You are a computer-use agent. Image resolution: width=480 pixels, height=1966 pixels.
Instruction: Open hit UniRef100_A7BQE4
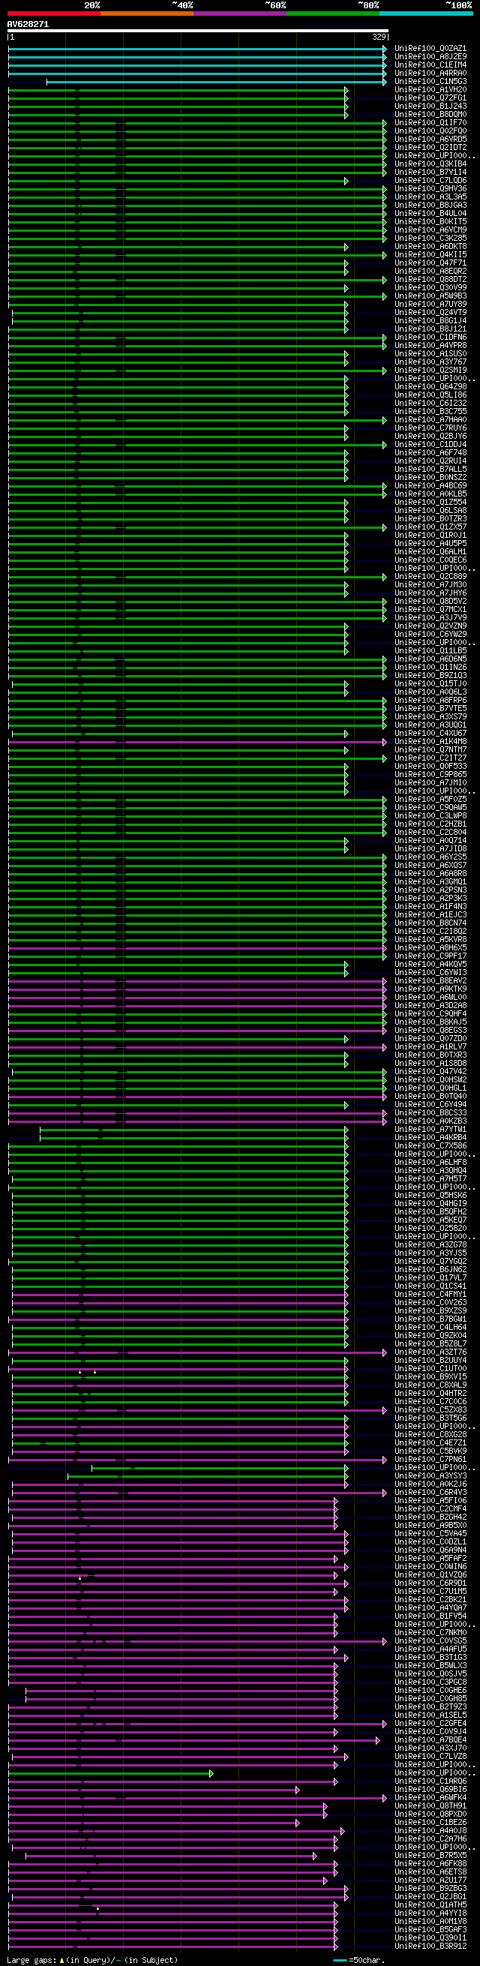430,1741
